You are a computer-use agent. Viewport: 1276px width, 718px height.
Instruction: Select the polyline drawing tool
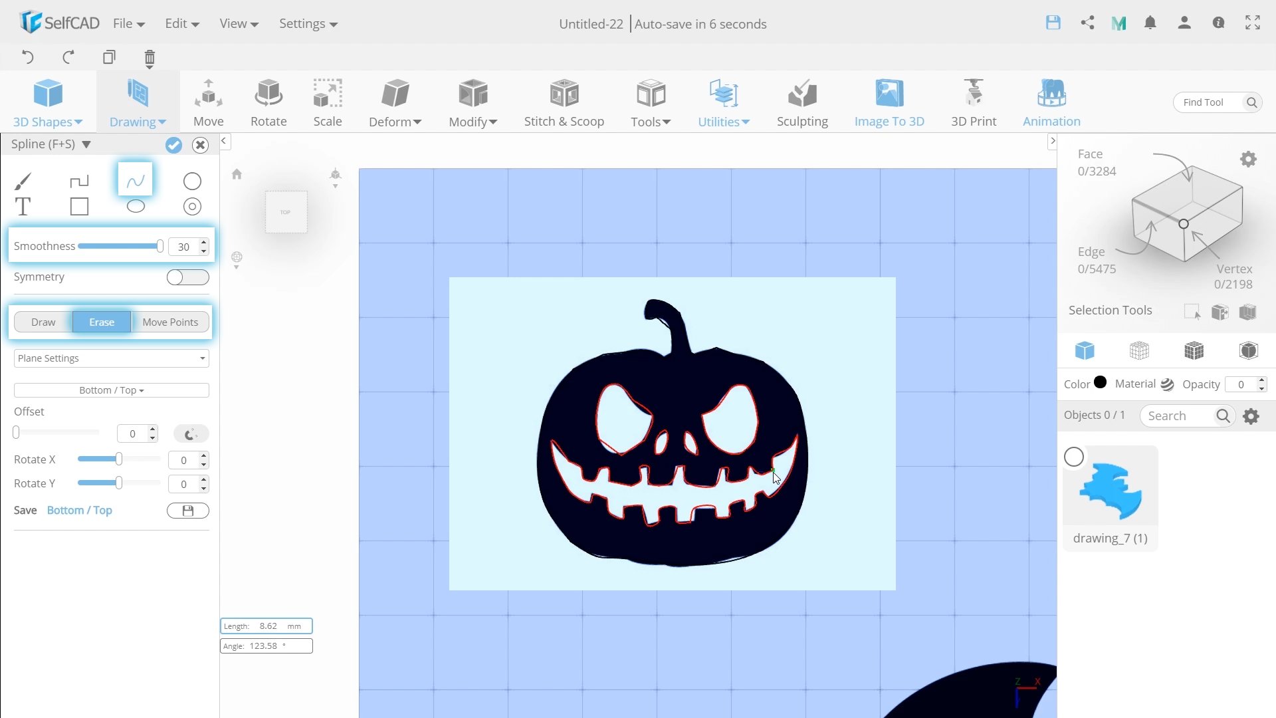pyautogui.click(x=79, y=181)
